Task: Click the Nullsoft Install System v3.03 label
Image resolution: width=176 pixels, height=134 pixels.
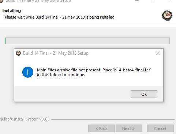Action: coord(25,119)
